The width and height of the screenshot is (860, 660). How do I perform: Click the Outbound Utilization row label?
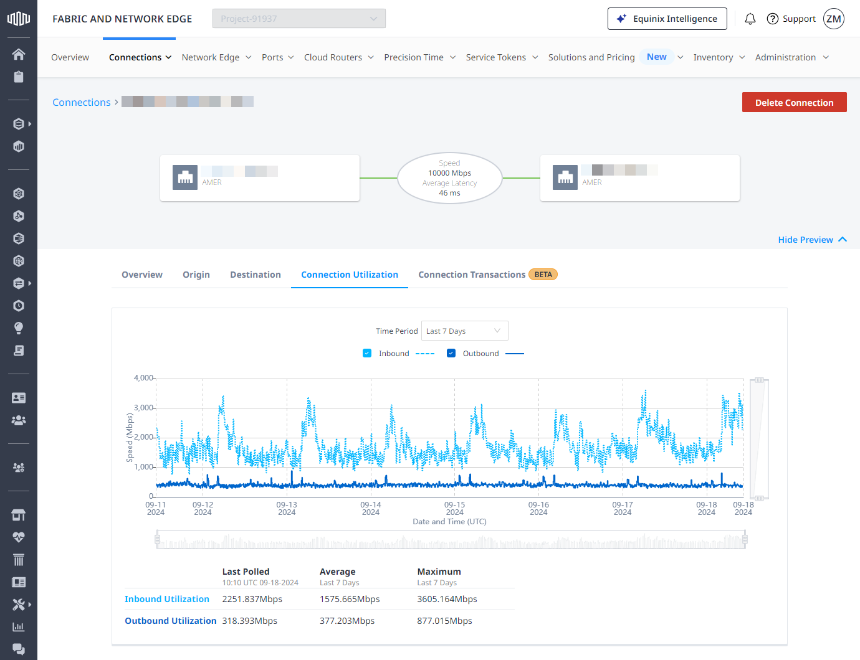pyautogui.click(x=171, y=621)
